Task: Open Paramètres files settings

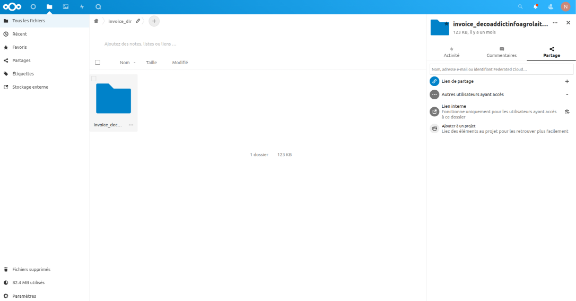Action: point(45,296)
